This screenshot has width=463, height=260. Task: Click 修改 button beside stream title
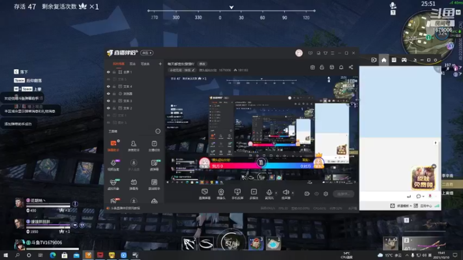tap(202, 64)
